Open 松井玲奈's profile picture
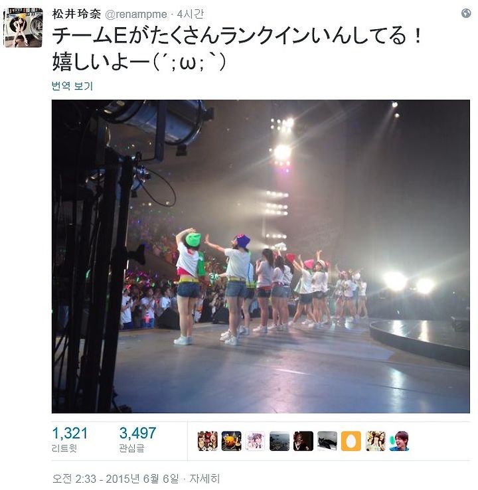The image size is (478, 490). [x=23, y=28]
